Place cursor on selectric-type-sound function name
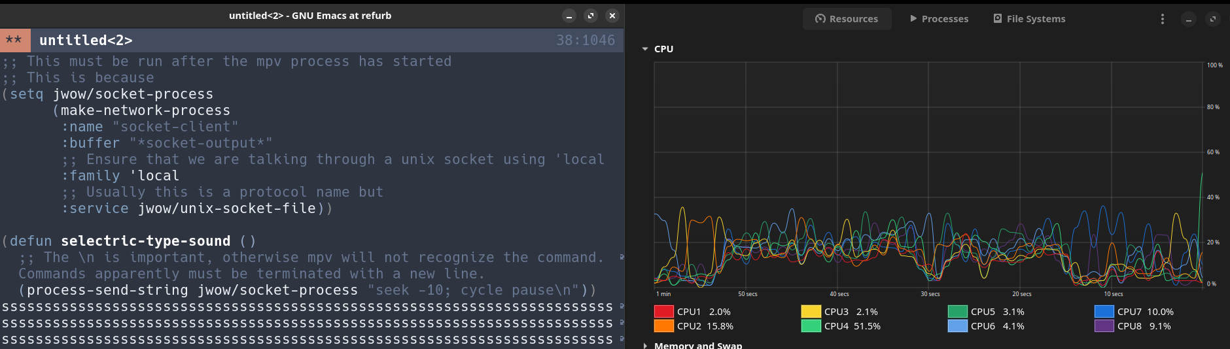This screenshot has width=1230, height=349. pyautogui.click(x=145, y=241)
